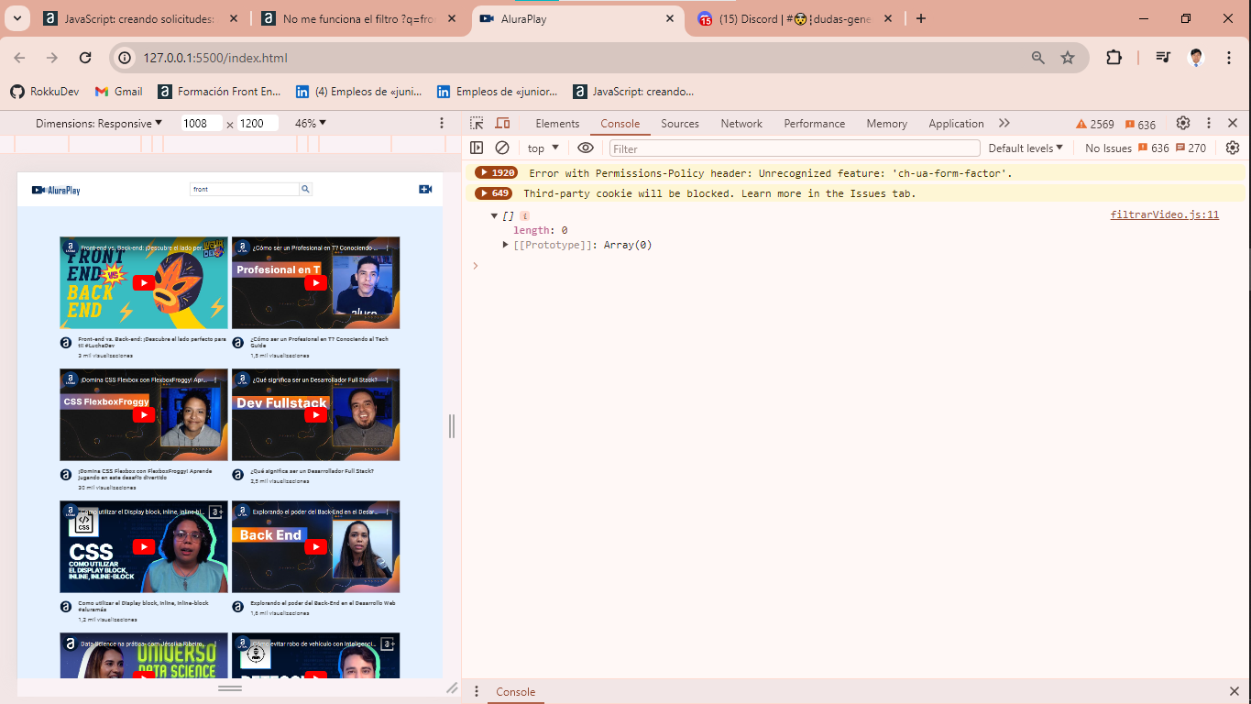
Task: Play the CSS FlexboxFroggy video thumbnail
Action: point(144,415)
